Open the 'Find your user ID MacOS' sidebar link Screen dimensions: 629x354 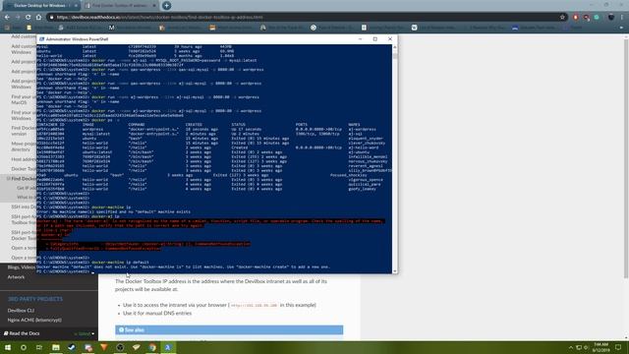coord(24,99)
